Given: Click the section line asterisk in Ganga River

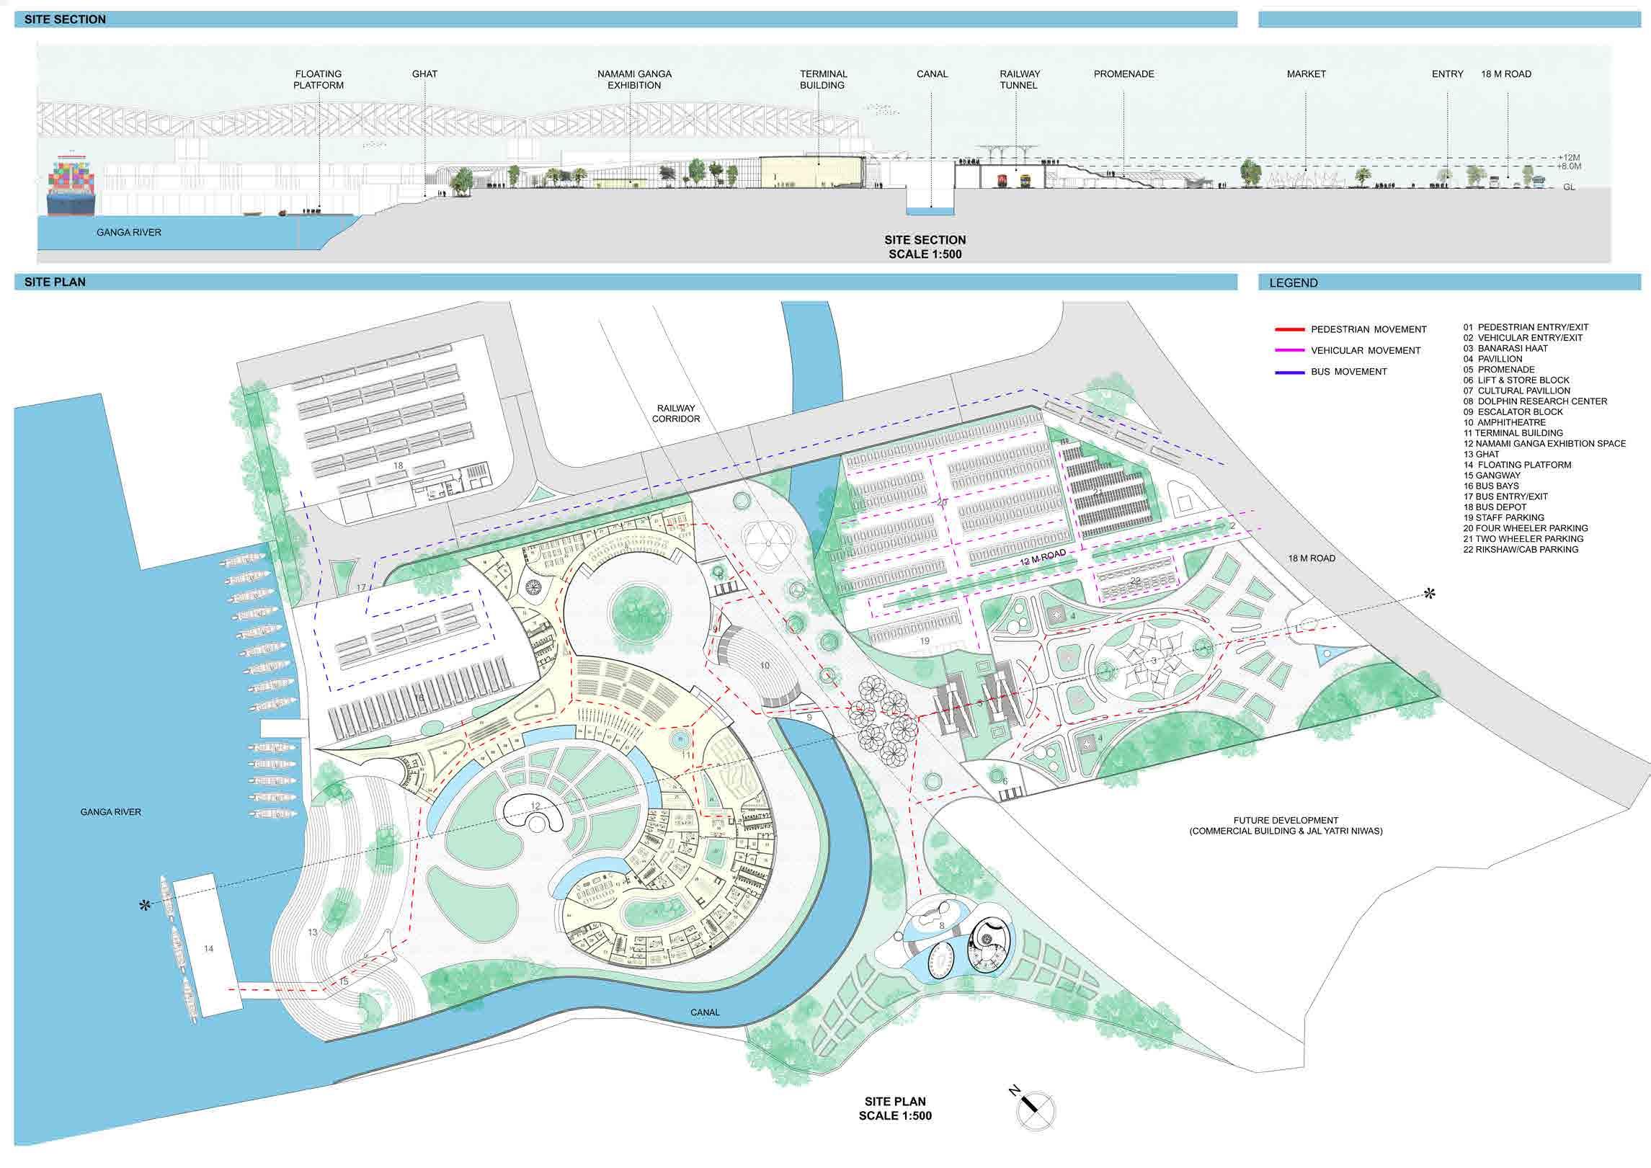Looking at the screenshot, I should point(145,906).
